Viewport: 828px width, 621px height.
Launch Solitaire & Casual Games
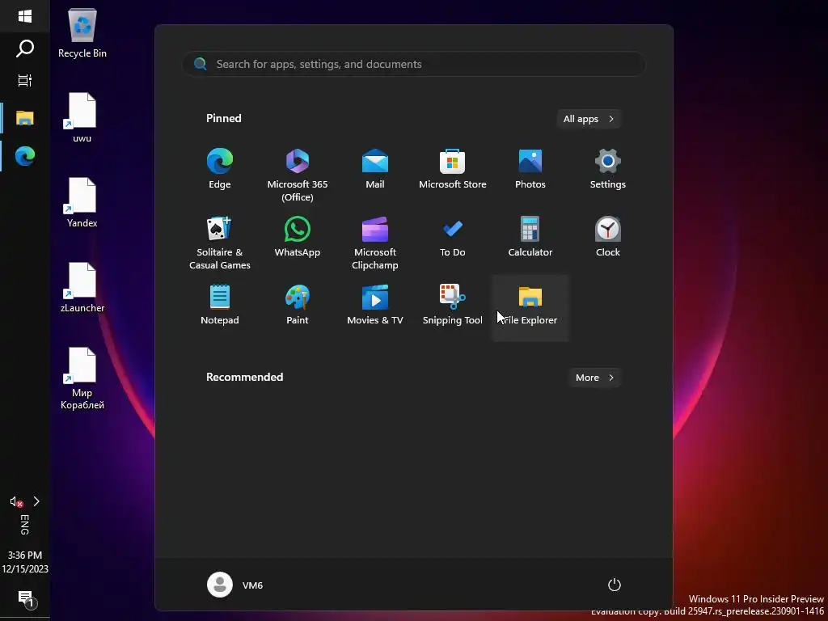tap(220, 243)
